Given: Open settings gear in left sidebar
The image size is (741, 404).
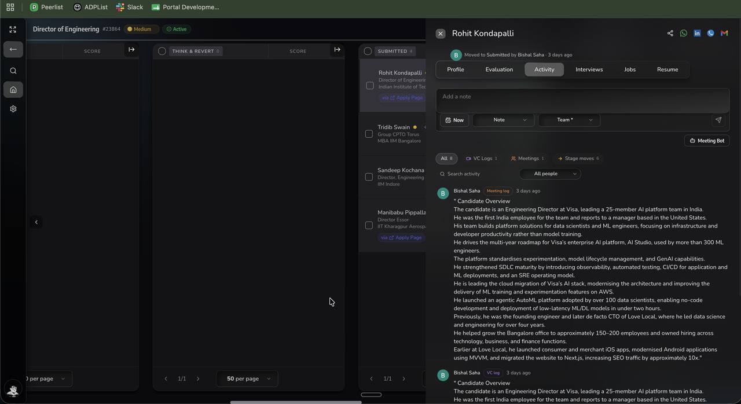Looking at the screenshot, I should tap(13, 109).
